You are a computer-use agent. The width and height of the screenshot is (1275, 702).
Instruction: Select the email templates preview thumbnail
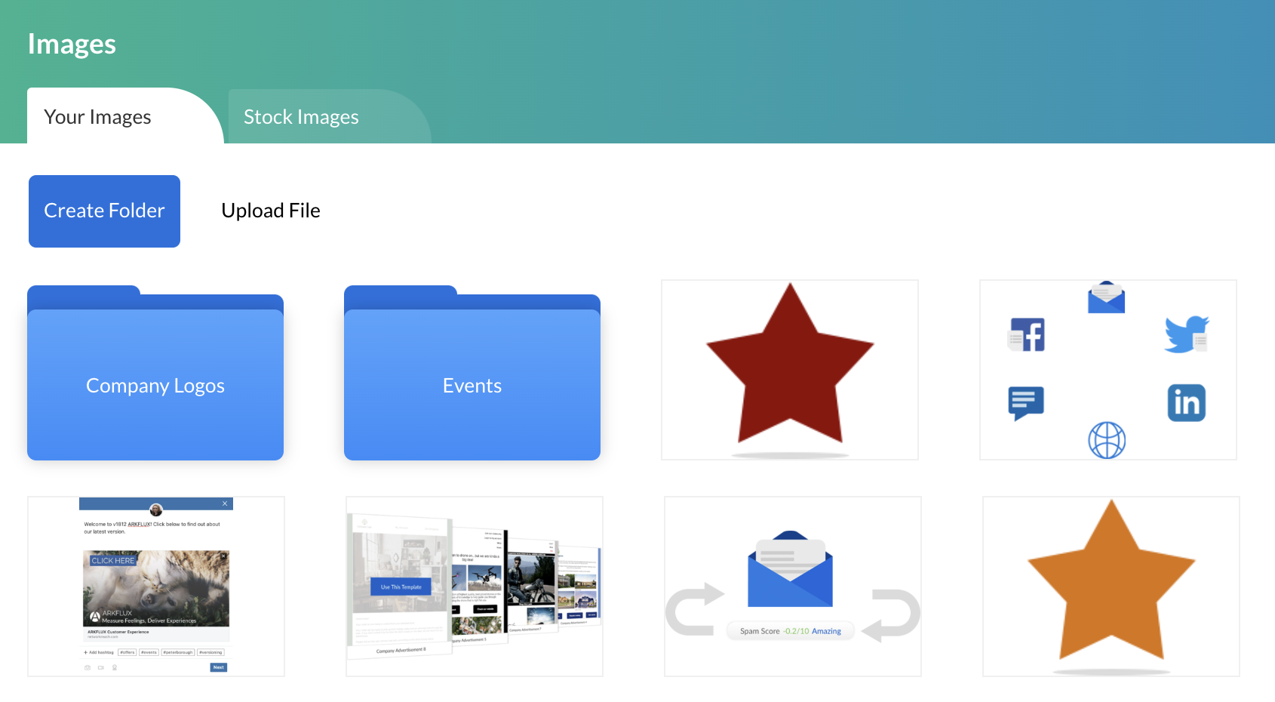coord(475,587)
